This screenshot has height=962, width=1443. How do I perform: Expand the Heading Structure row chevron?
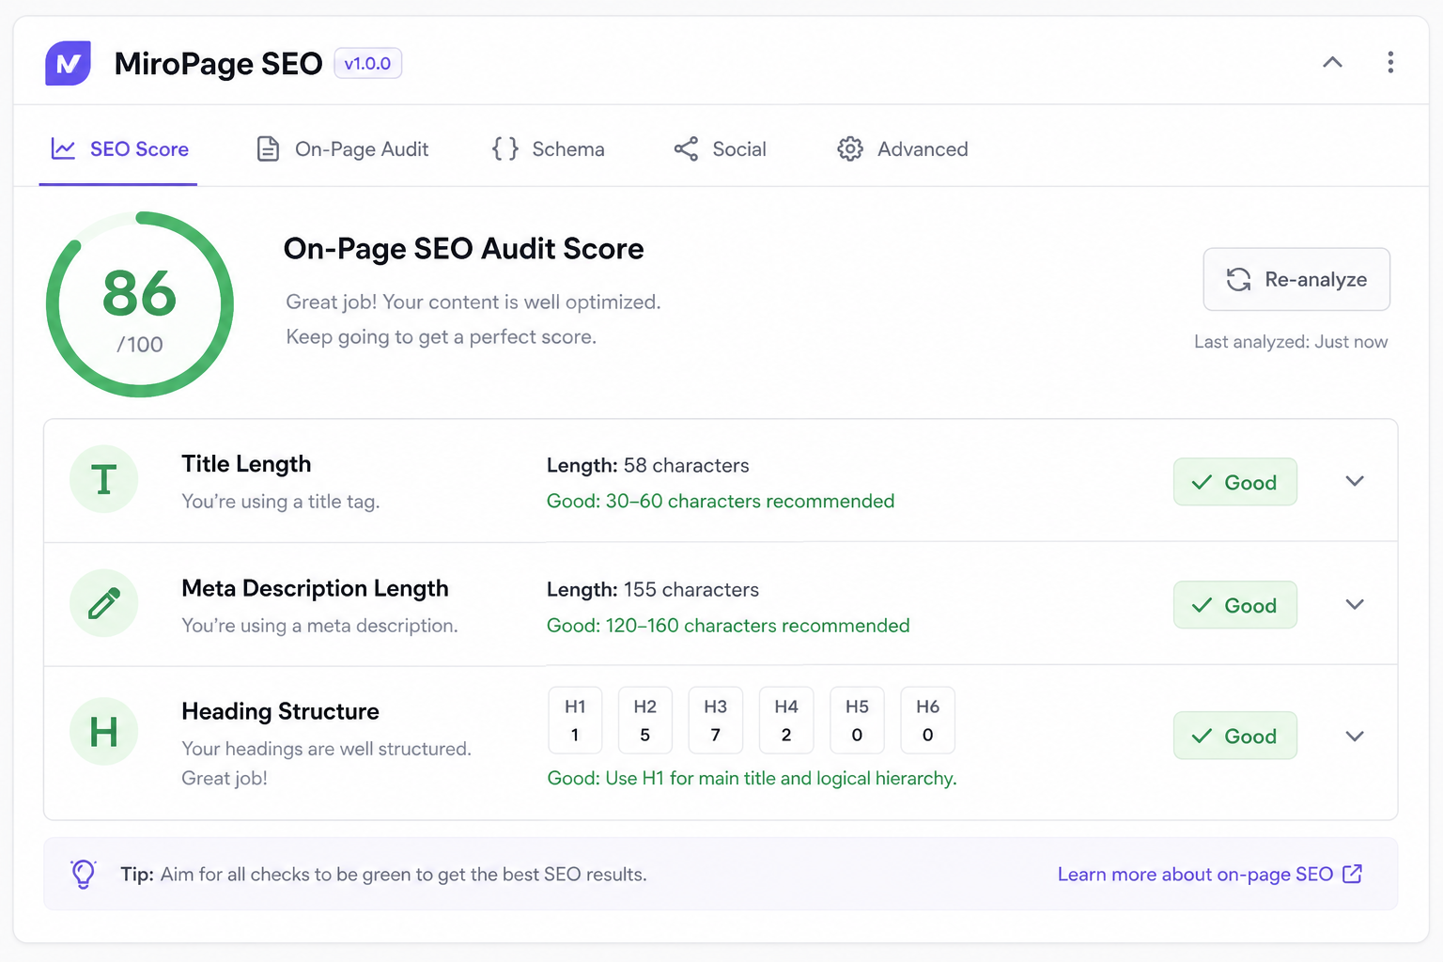click(x=1355, y=736)
